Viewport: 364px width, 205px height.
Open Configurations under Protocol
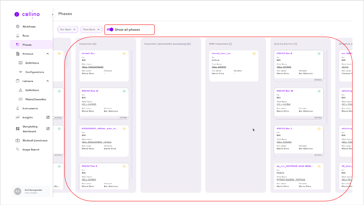pyautogui.click(x=34, y=72)
